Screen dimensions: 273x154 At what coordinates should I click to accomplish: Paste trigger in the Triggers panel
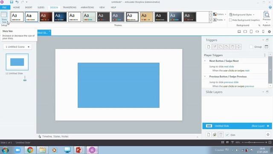(227, 47)
